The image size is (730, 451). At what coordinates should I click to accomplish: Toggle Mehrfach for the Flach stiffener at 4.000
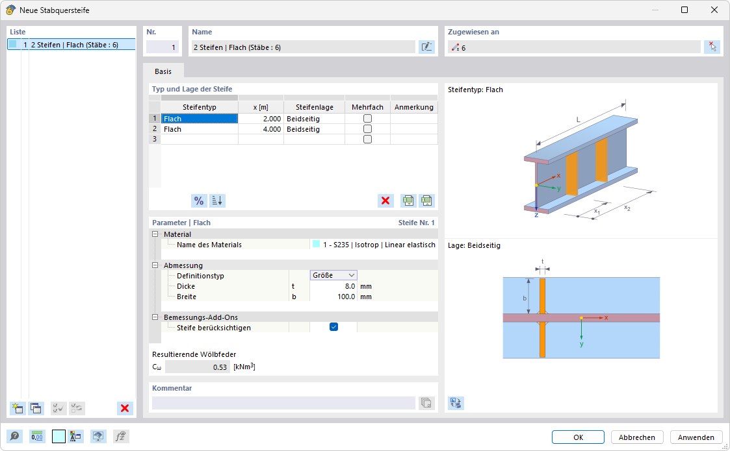click(368, 128)
